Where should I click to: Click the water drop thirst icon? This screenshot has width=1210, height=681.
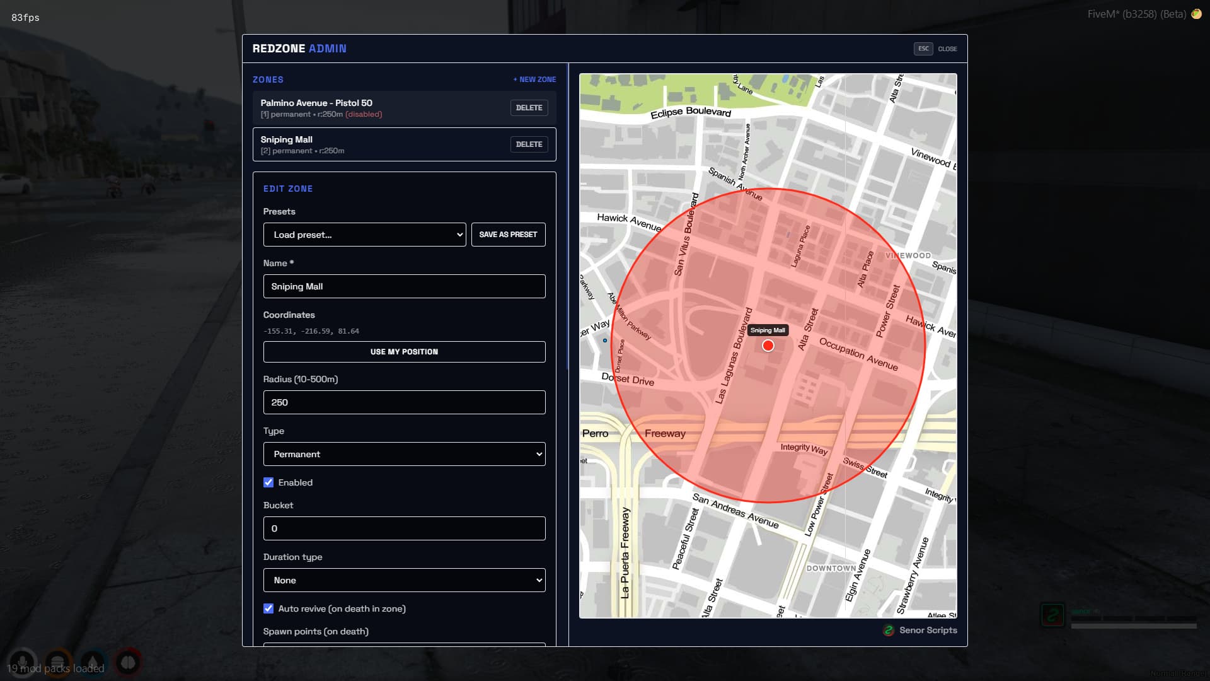[93, 663]
